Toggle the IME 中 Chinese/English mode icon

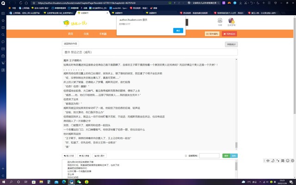(x=267, y=160)
